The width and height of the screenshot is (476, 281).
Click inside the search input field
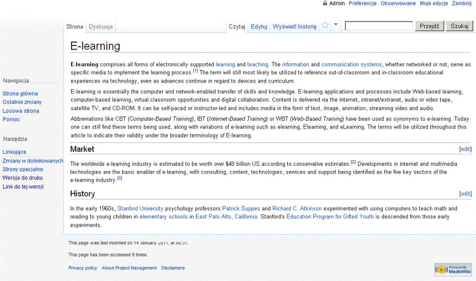(378, 26)
